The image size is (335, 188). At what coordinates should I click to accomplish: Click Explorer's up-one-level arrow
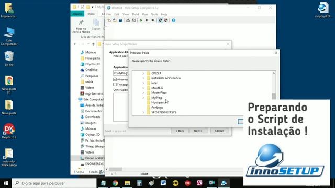93,44
